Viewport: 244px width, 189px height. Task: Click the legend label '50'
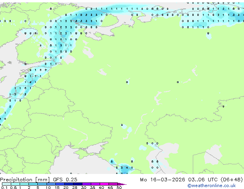pos(119,187)
